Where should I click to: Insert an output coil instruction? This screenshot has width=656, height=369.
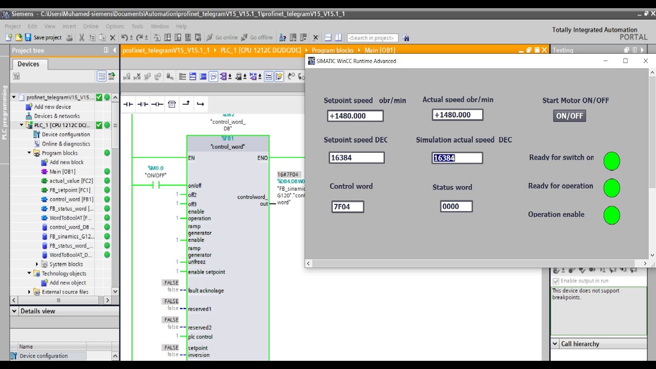coord(157,104)
